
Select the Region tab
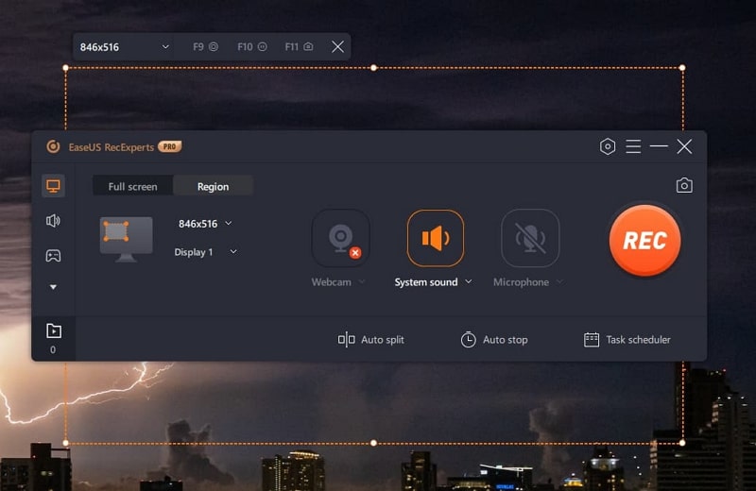[214, 186]
